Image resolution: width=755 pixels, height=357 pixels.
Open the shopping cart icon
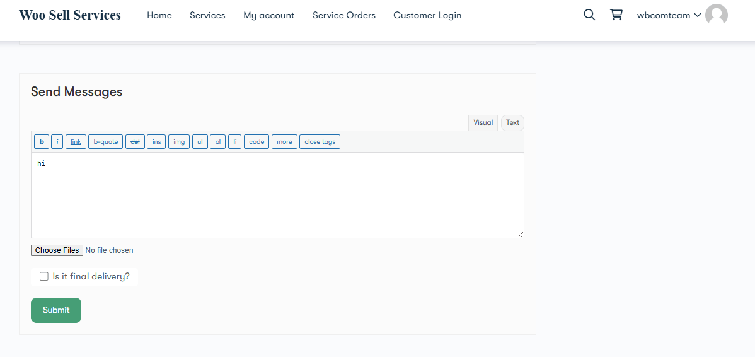[616, 15]
